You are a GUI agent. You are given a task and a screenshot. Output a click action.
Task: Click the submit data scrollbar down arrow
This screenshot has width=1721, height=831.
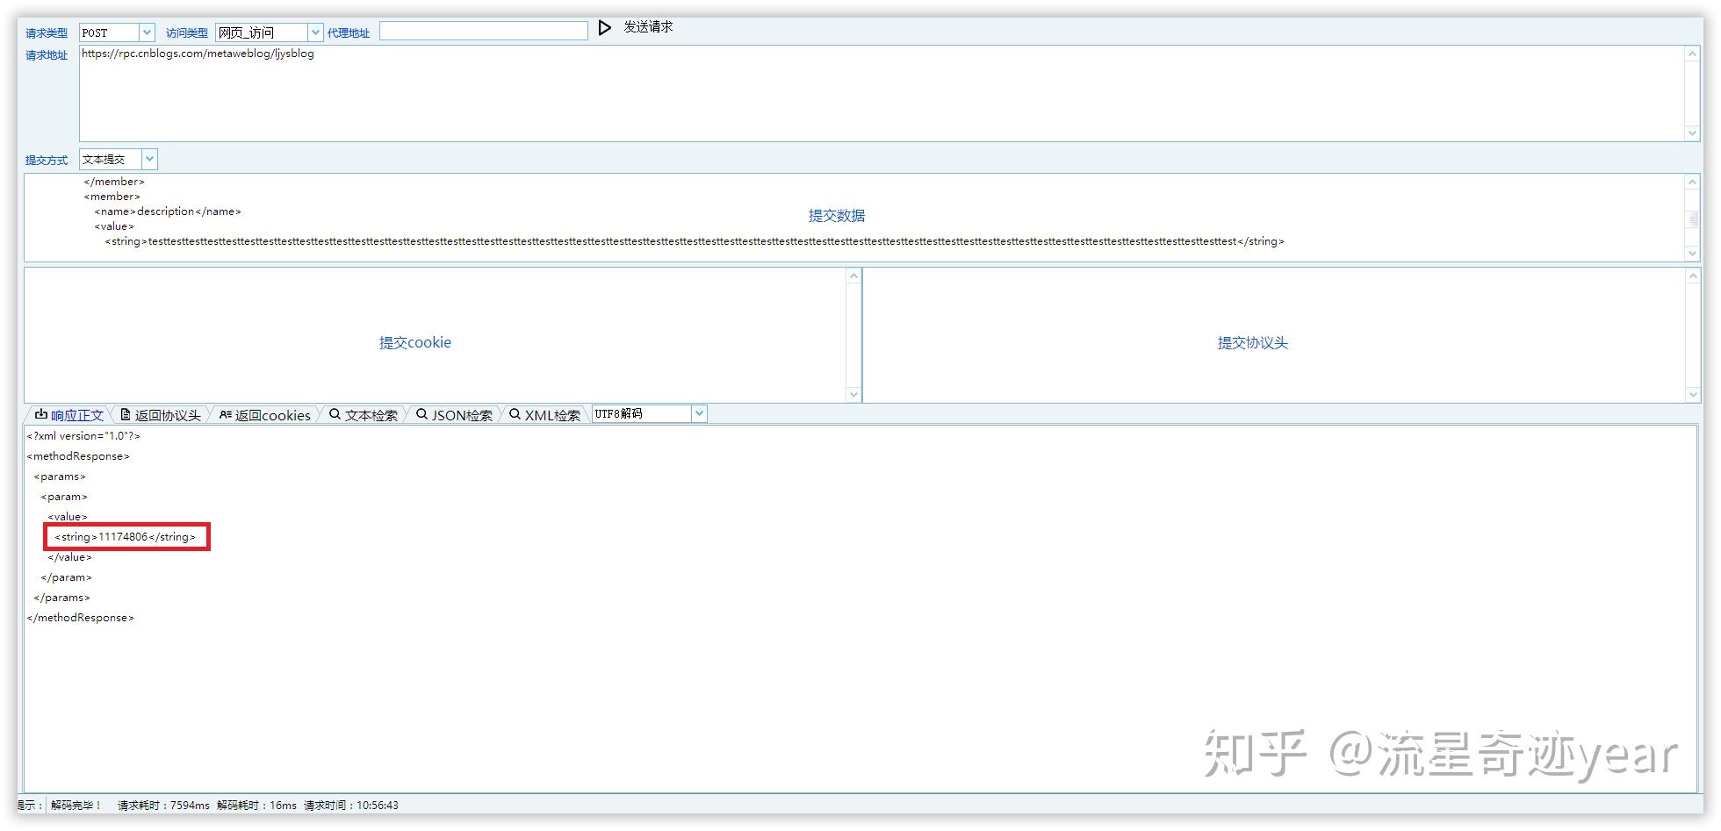1692,254
